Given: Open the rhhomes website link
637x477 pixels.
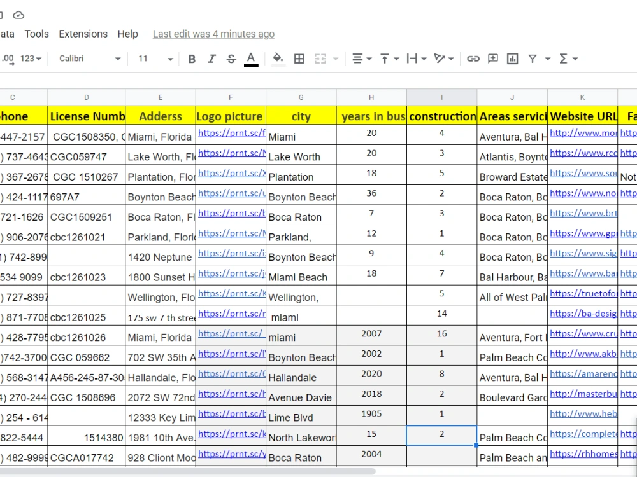Looking at the screenshot, I should click(583, 454).
